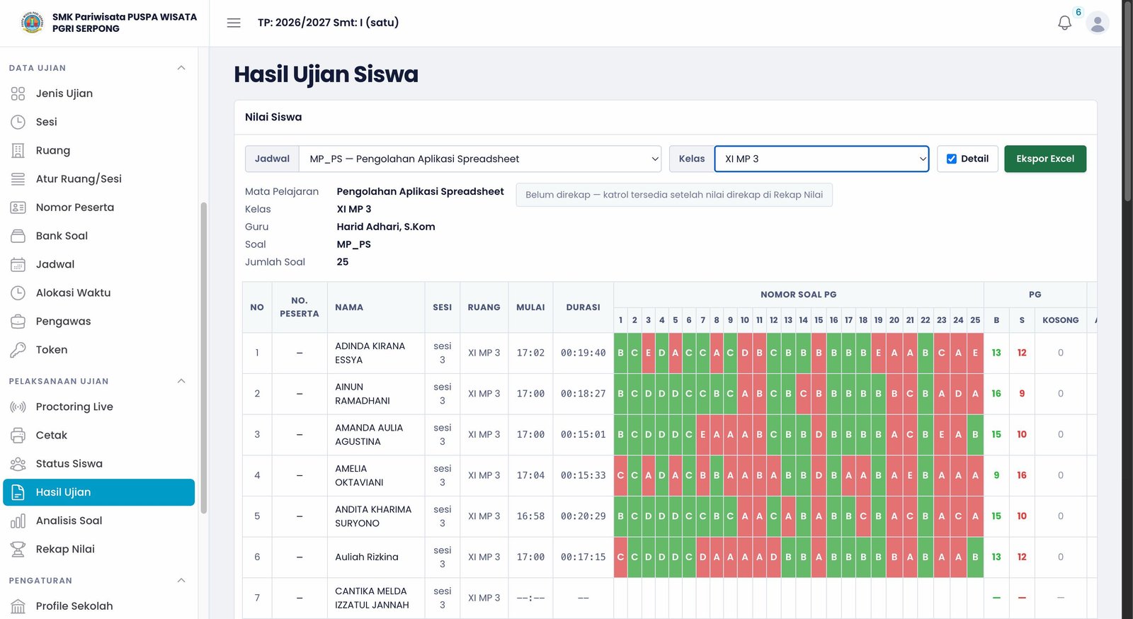Click the sidebar vertical scrollbar
Image resolution: width=1133 pixels, height=619 pixels.
(204, 358)
